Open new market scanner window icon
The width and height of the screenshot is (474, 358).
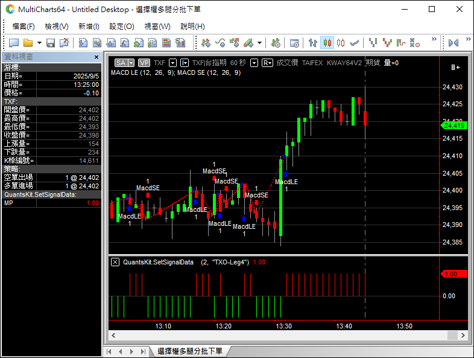(97, 43)
